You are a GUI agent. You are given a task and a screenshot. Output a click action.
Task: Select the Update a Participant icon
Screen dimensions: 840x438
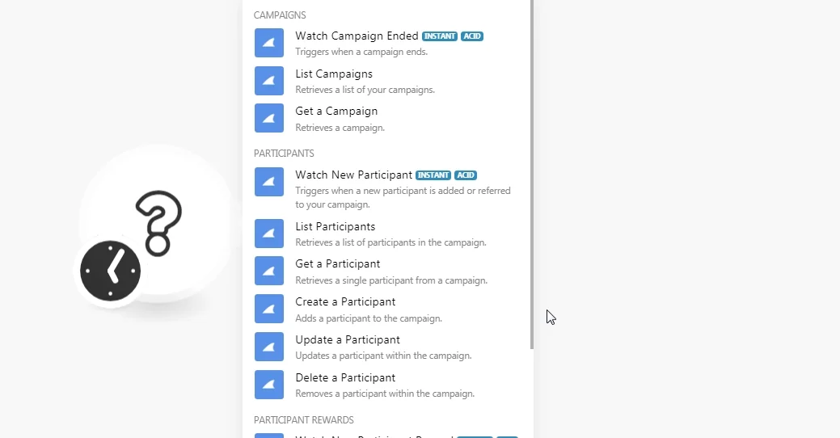coord(269,347)
